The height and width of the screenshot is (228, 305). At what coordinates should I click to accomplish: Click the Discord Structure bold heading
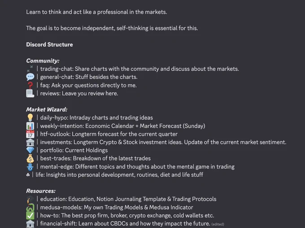pyautogui.click(x=49, y=44)
